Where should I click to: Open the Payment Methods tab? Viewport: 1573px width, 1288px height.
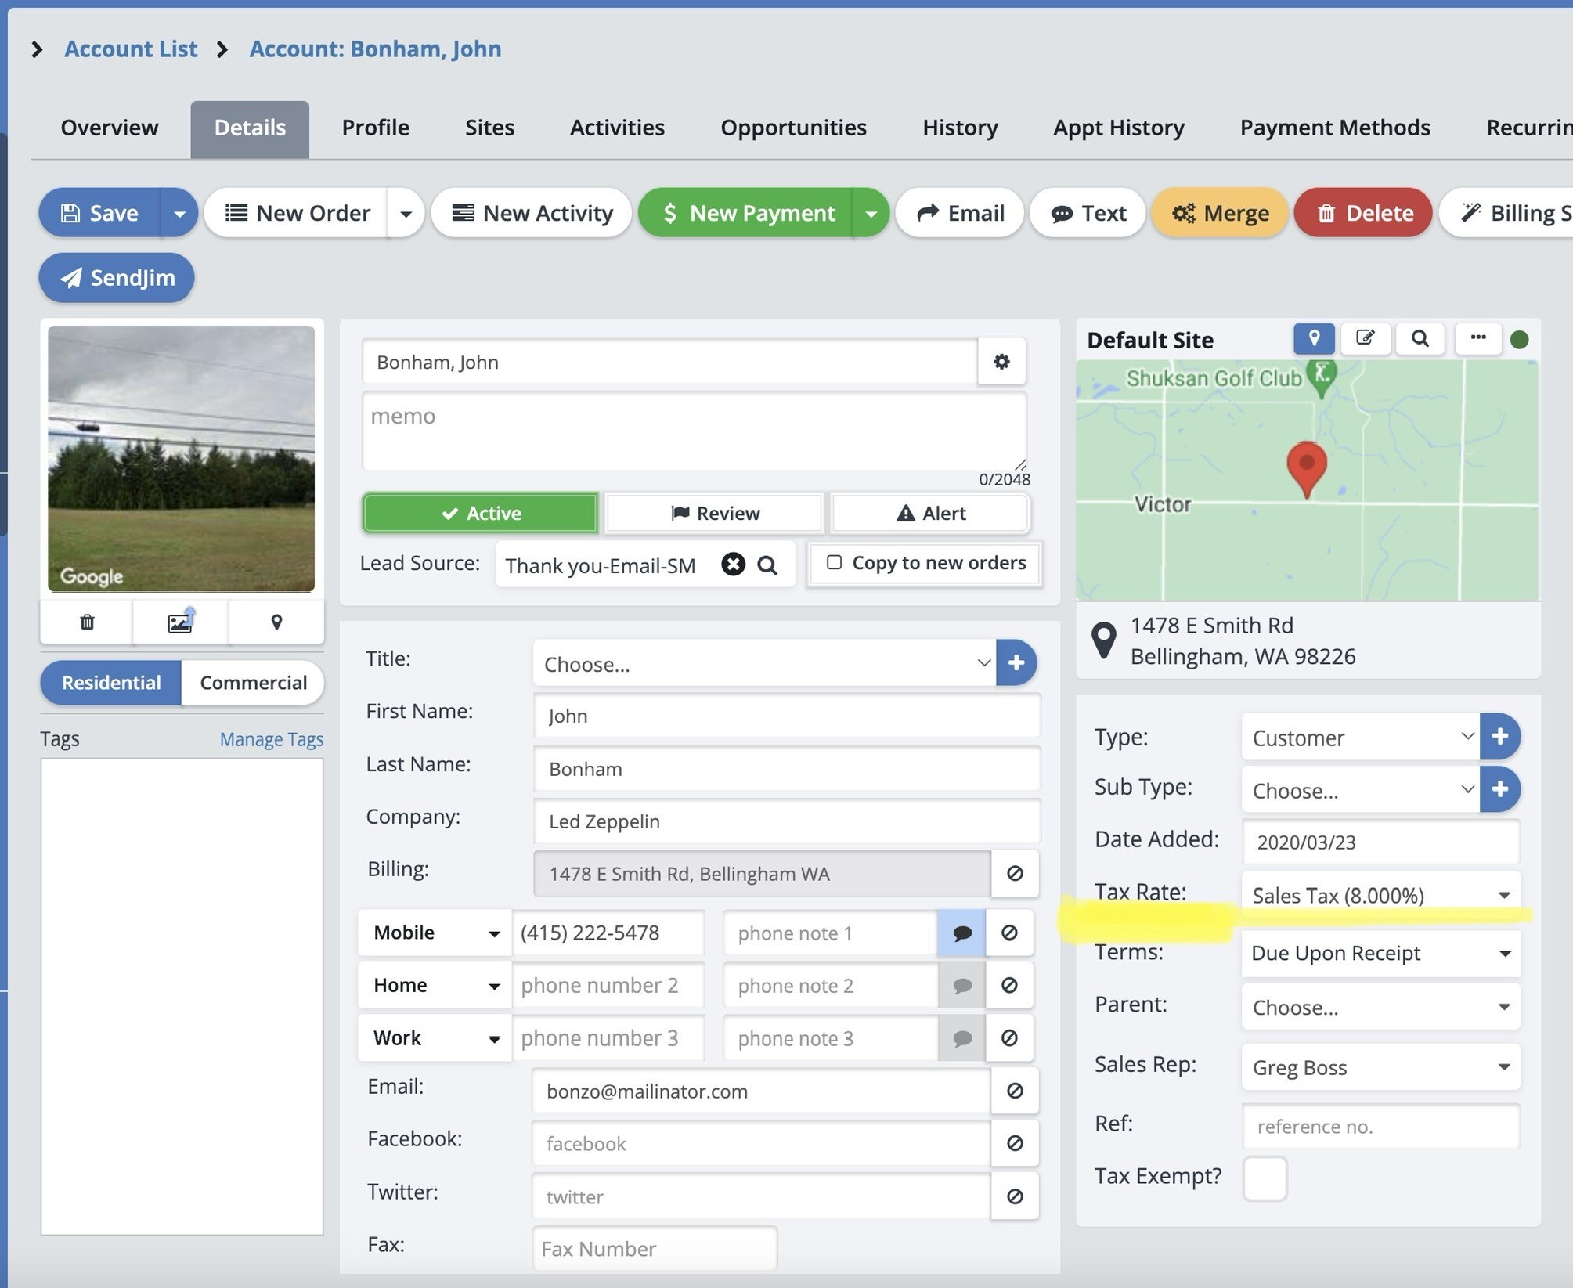tap(1334, 128)
